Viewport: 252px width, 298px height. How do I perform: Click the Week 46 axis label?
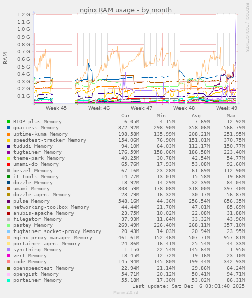pyautogui.click(x=99, y=108)
